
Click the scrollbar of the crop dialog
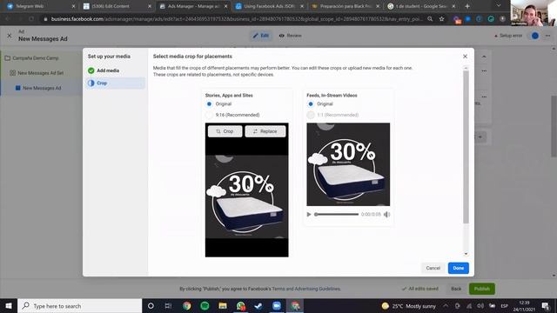tap(466, 147)
